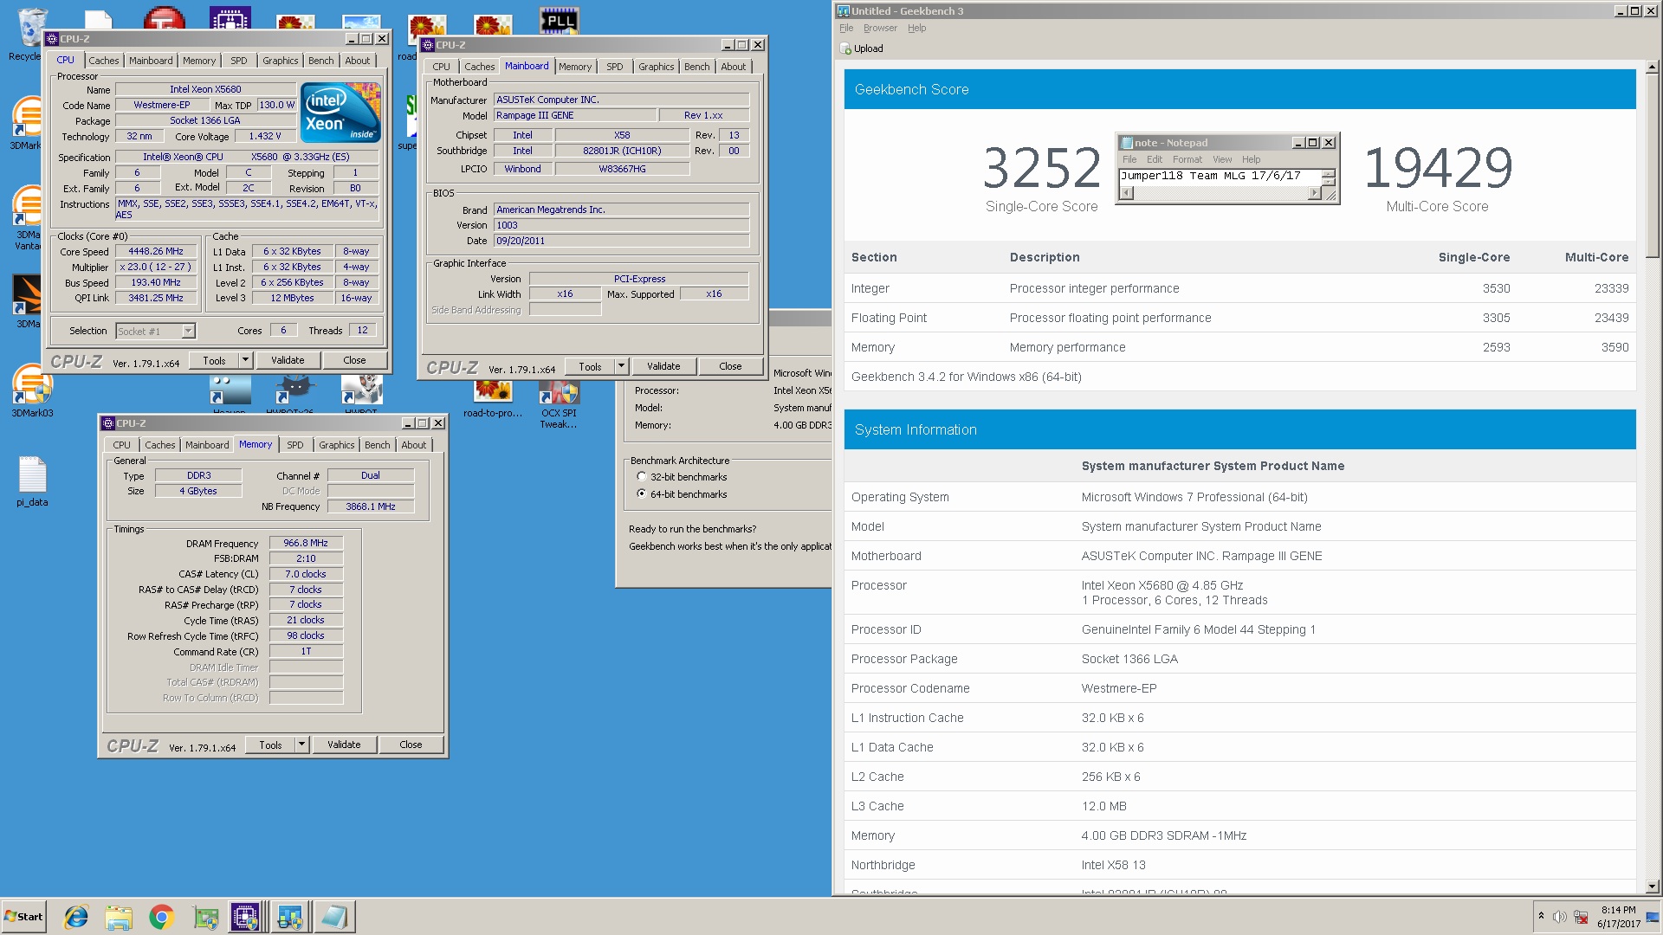Open Windows Explorer from taskbar
The image size is (1663, 935).
pyautogui.click(x=119, y=917)
